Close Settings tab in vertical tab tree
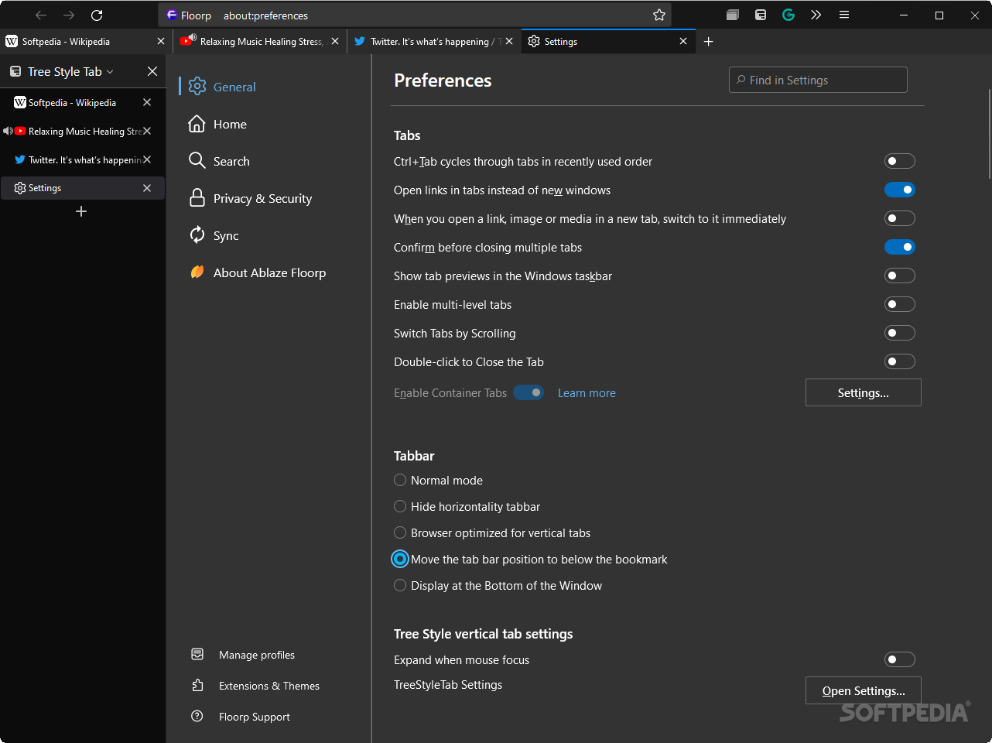992x743 pixels. click(x=147, y=188)
